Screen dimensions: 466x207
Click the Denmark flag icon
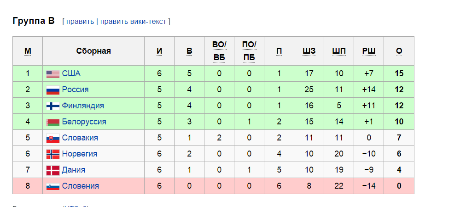53,170
